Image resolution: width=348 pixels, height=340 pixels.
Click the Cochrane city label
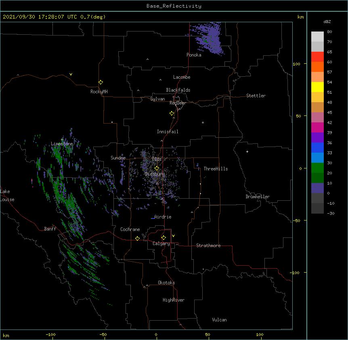click(x=130, y=229)
